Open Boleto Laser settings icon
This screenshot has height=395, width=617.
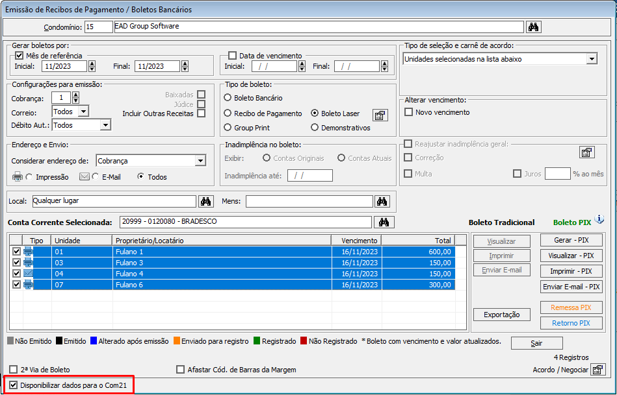(380, 115)
